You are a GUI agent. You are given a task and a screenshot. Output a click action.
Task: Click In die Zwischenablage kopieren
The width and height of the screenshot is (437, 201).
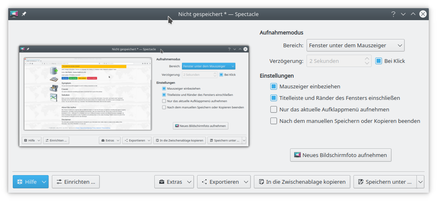coord(302,182)
